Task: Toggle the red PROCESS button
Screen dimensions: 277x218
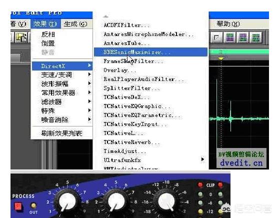Action: click(x=18, y=206)
